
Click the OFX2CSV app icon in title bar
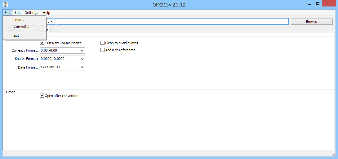pos(5,5)
